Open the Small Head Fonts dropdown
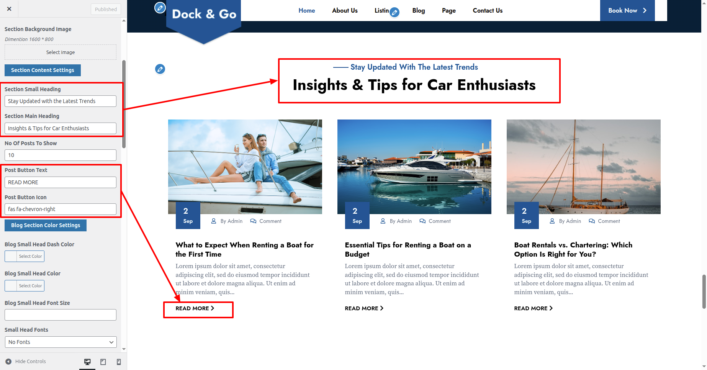 pyautogui.click(x=61, y=342)
